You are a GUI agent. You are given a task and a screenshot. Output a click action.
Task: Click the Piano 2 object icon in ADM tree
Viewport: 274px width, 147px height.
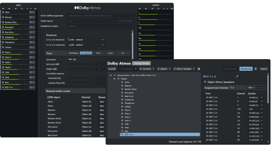pos(122,114)
